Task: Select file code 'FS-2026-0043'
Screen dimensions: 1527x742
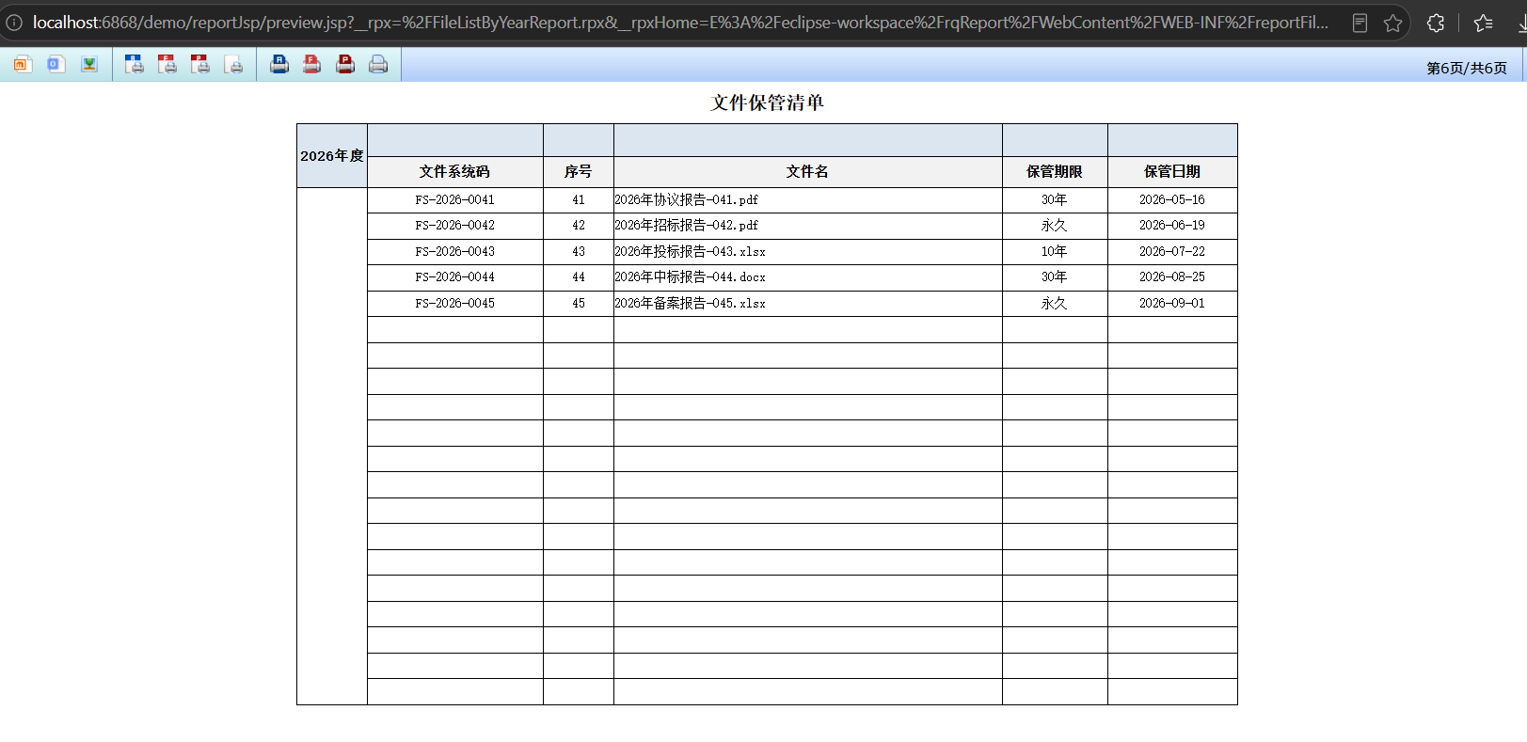Action: (x=455, y=252)
